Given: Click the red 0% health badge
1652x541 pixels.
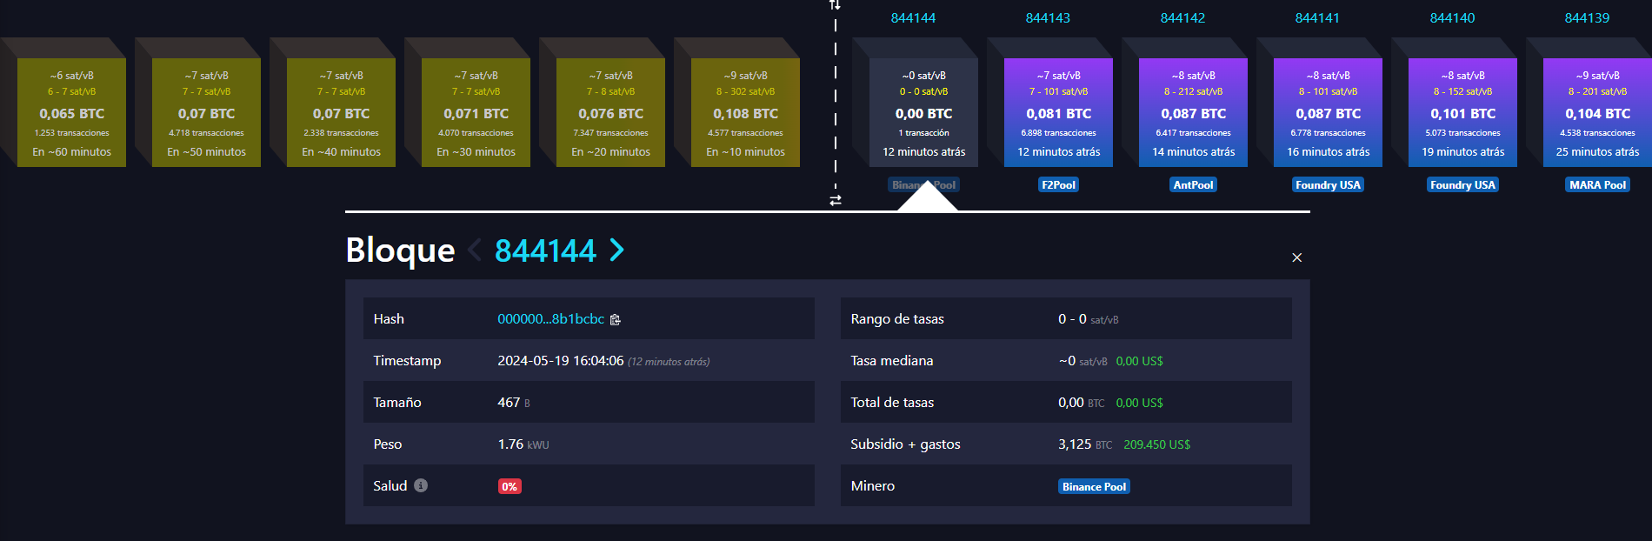Looking at the screenshot, I should pyautogui.click(x=510, y=486).
